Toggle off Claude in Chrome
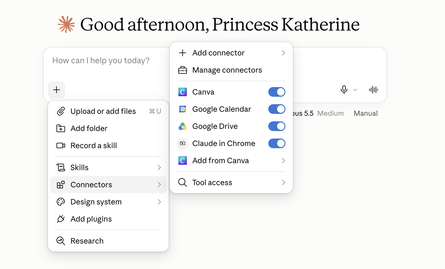The height and width of the screenshot is (269, 445). point(277,143)
